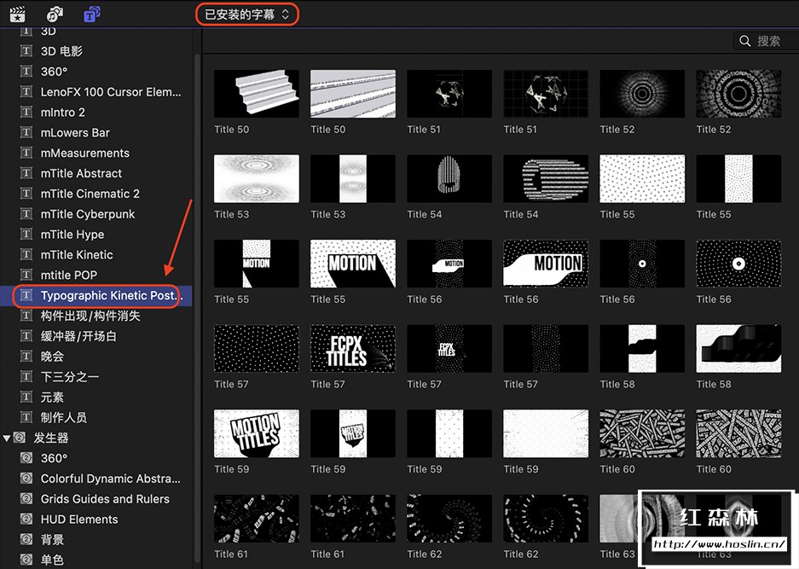Select the mLowers Bar category
799x569 pixels.
tap(97, 132)
